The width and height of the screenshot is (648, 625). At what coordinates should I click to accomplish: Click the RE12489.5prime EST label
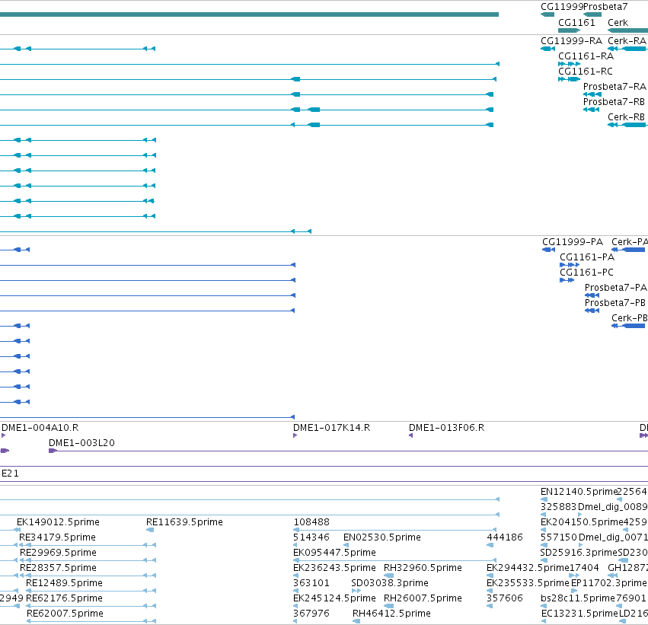[x=65, y=583]
